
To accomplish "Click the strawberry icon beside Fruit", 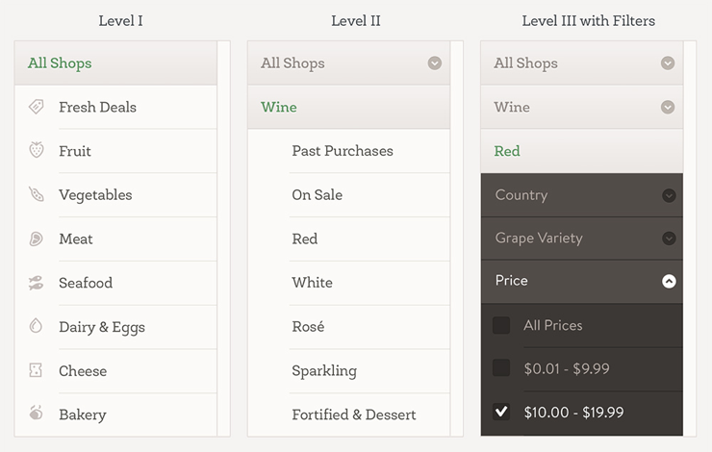I will pyautogui.click(x=37, y=150).
